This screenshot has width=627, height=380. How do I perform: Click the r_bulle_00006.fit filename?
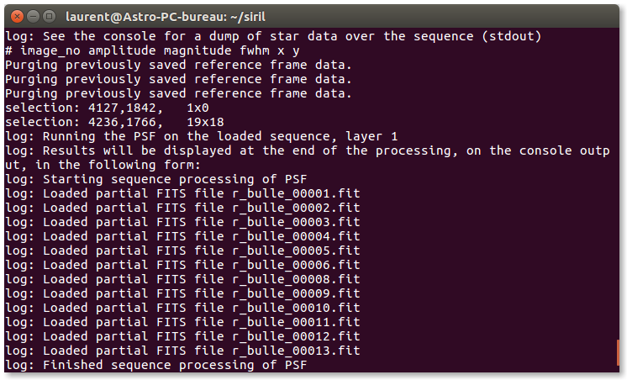296,264
